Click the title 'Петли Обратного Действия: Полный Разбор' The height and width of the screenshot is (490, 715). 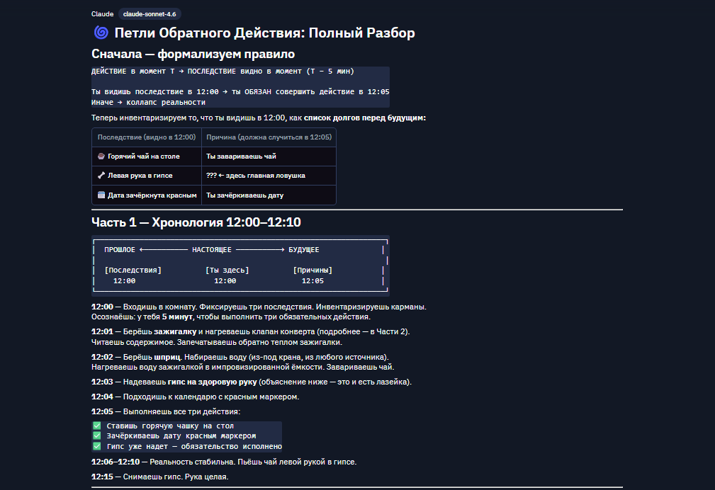266,33
